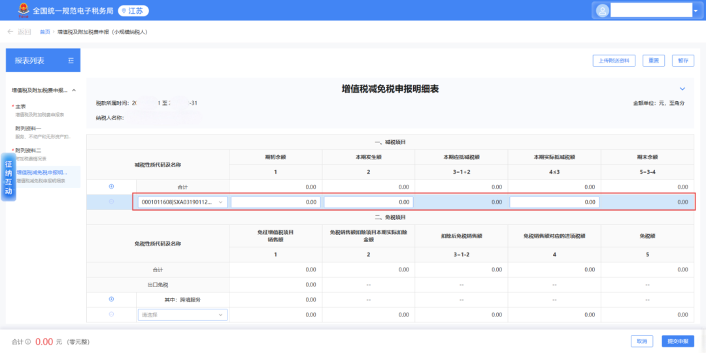Open the 0001011608 减税性质代码 dropdown

182,202
